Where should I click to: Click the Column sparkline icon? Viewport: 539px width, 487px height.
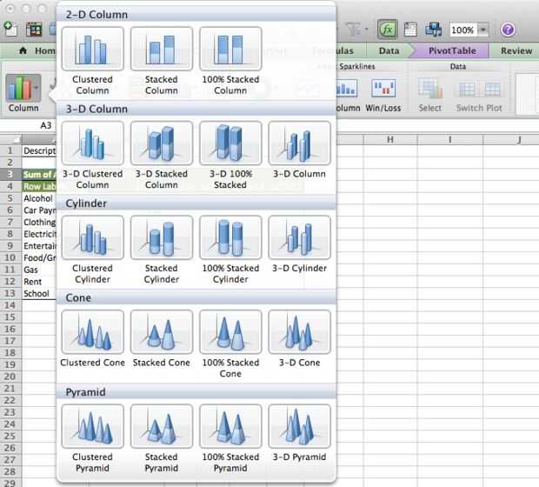(x=347, y=89)
